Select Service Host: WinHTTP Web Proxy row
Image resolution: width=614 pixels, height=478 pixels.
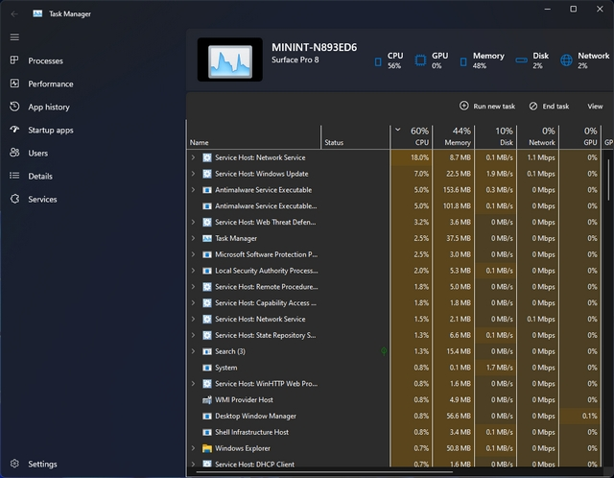coord(394,384)
